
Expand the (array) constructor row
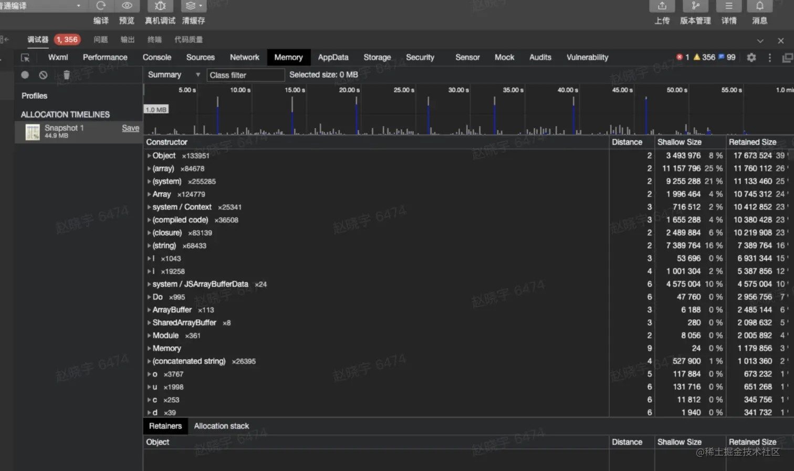click(x=149, y=169)
